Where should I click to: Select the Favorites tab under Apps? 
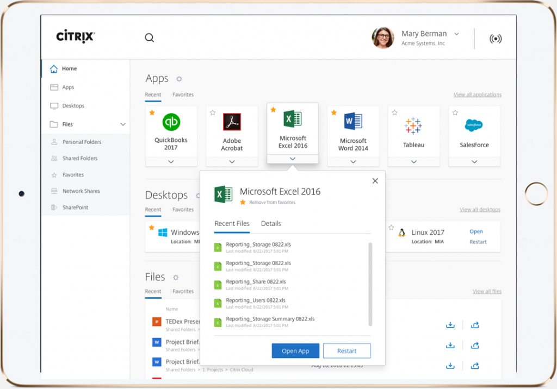(x=183, y=95)
